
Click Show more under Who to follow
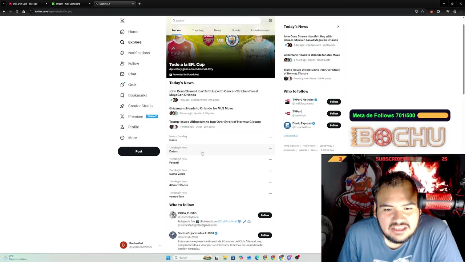[291, 136]
